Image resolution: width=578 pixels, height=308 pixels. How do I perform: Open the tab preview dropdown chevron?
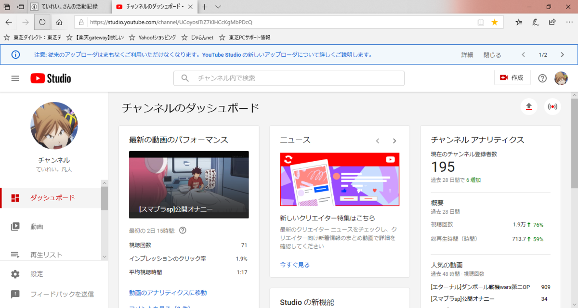pyautogui.click(x=218, y=7)
